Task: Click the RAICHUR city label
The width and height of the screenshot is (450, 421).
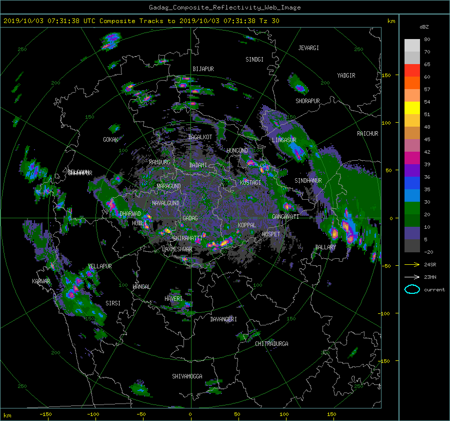Action: click(x=367, y=134)
